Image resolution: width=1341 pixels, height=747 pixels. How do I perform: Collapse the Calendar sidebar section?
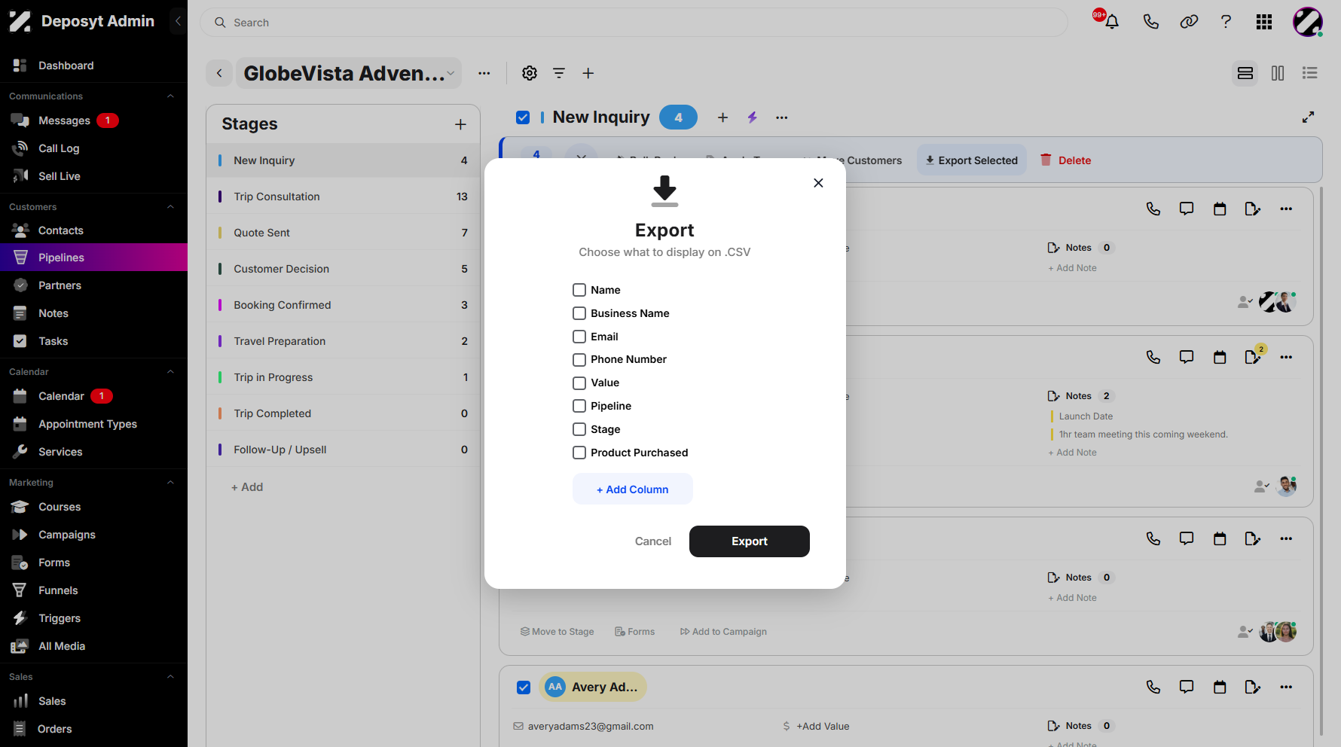coord(170,371)
